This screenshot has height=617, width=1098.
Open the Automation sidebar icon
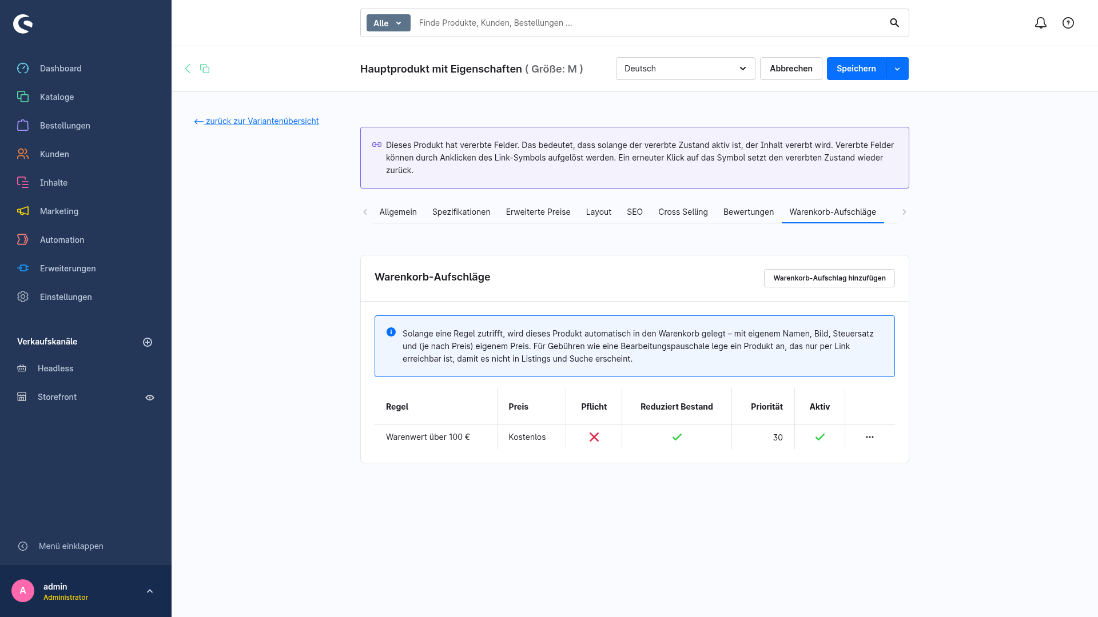coord(23,240)
